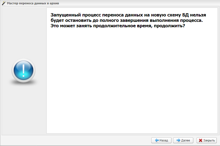Viewport: 220px width, 146px height.
Task: Click the left arrow icon on Назад
Action: click(157, 140)
